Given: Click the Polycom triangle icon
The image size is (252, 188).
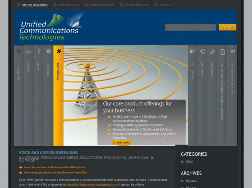Looking at the screenshot, I should pos(49,51).
